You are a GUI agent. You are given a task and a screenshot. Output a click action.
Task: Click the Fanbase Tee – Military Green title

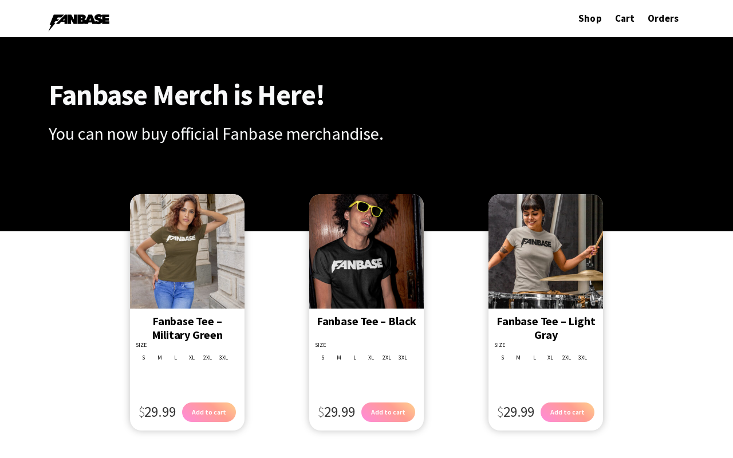coord(187,328)
